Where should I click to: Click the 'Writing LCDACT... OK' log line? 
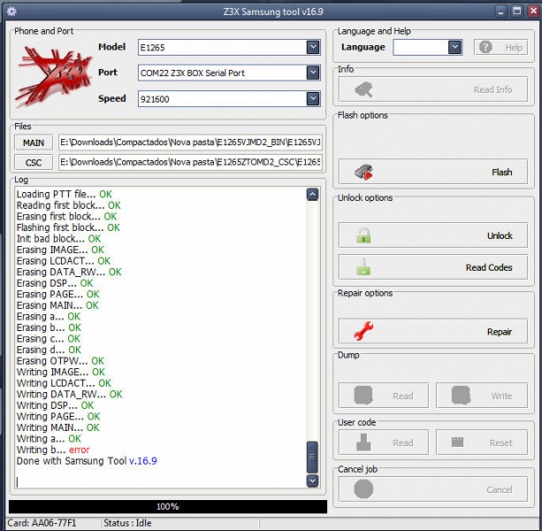[x=64, y=383]
